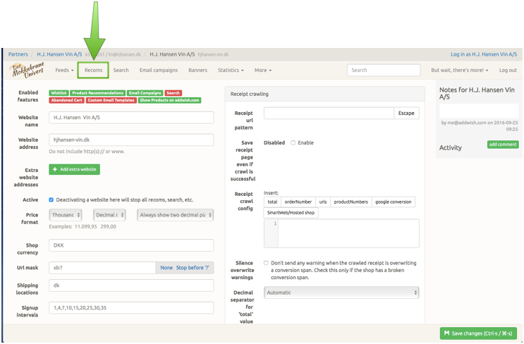Viewport: 524px width, 344px height.
Task: Toggle the Abandoned Cart feature tag
Action: (x=66, y=100)
